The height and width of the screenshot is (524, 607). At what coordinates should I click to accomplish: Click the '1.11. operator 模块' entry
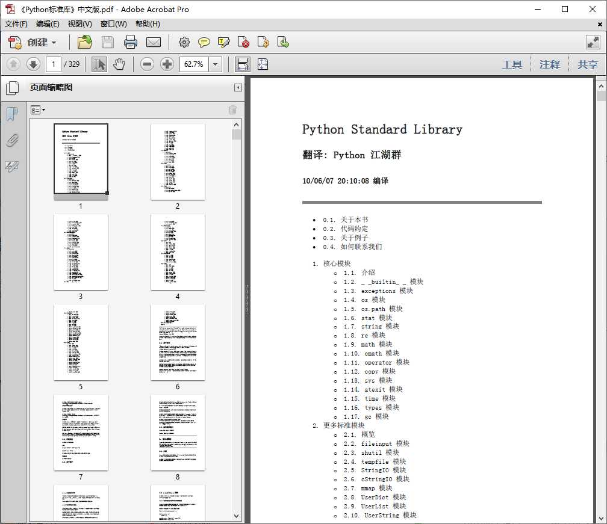point(376,362)
